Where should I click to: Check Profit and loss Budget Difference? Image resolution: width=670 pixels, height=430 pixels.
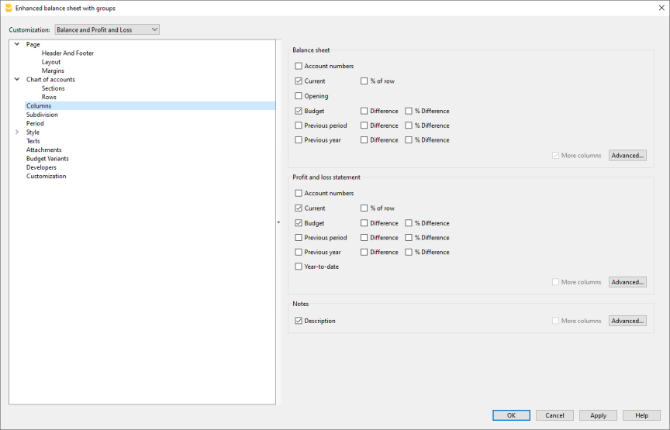click(364, 223)
